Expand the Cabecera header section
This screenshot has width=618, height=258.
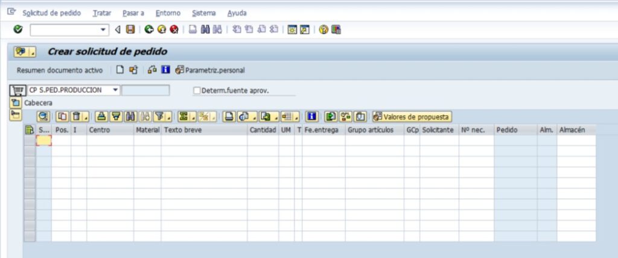coord(16,103)
